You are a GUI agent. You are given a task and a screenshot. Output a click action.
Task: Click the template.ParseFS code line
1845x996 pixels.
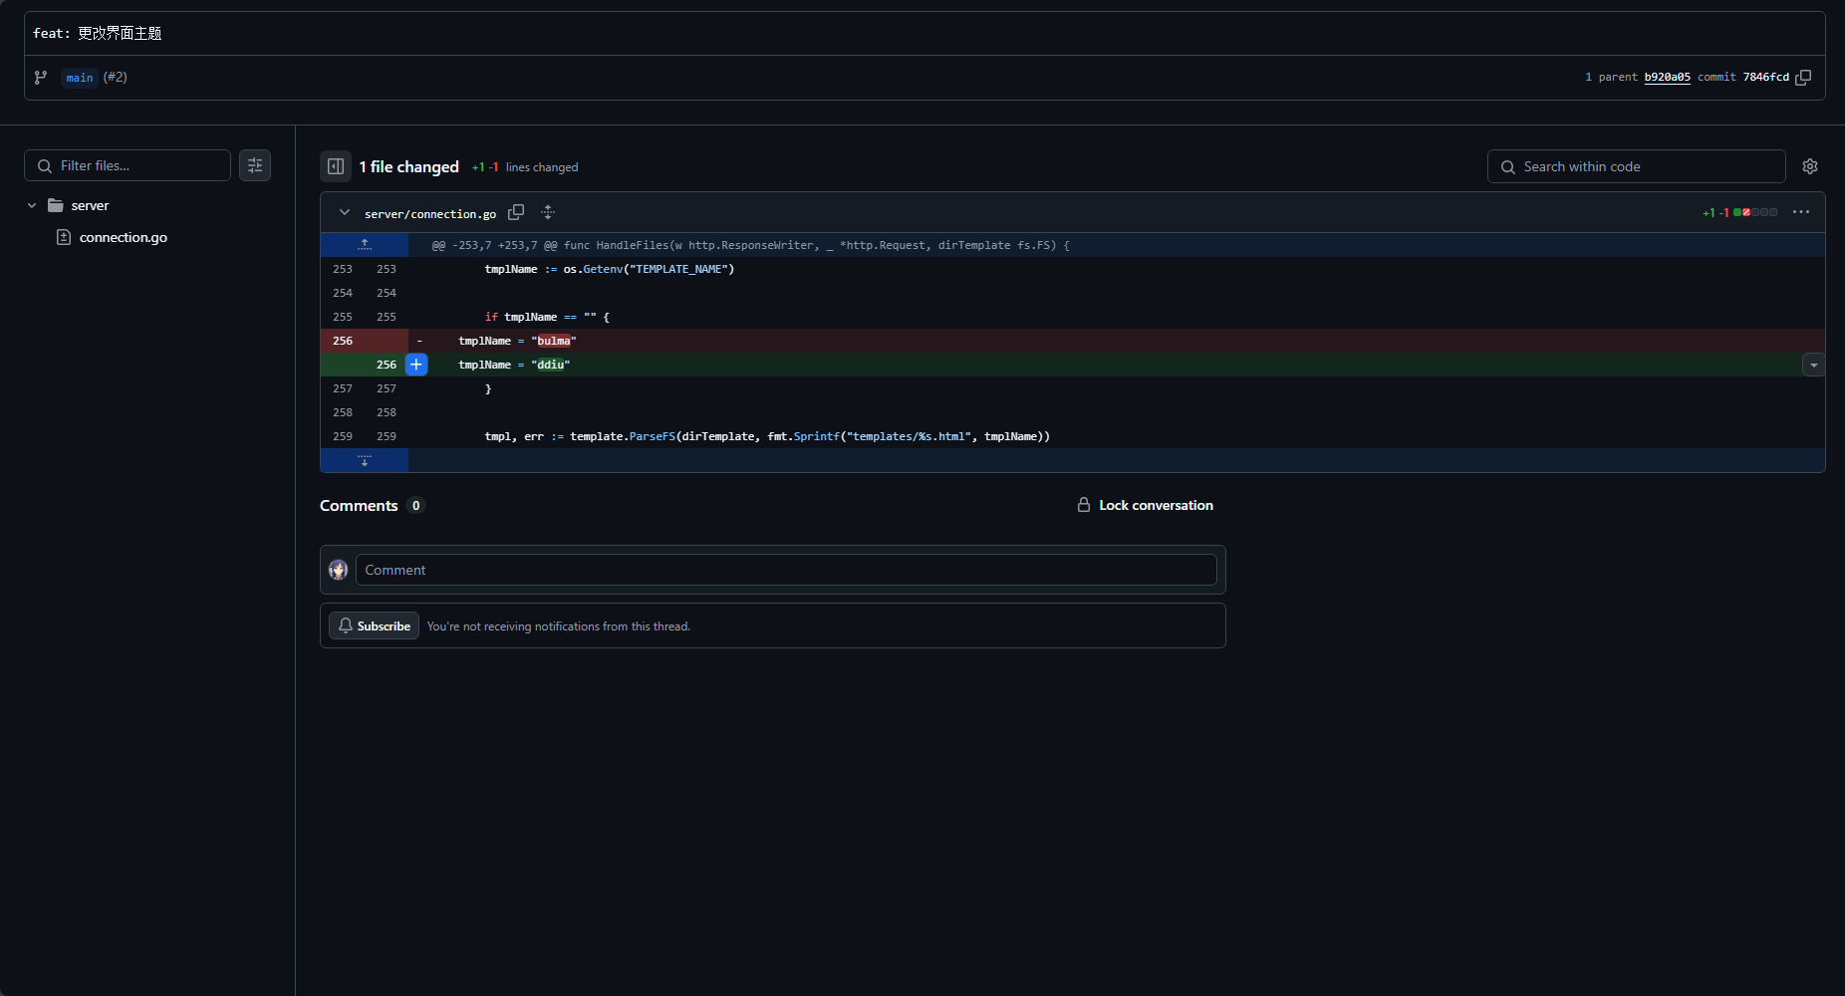[767, 436]
